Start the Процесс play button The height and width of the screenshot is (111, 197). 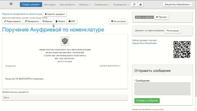click(162, 17)
